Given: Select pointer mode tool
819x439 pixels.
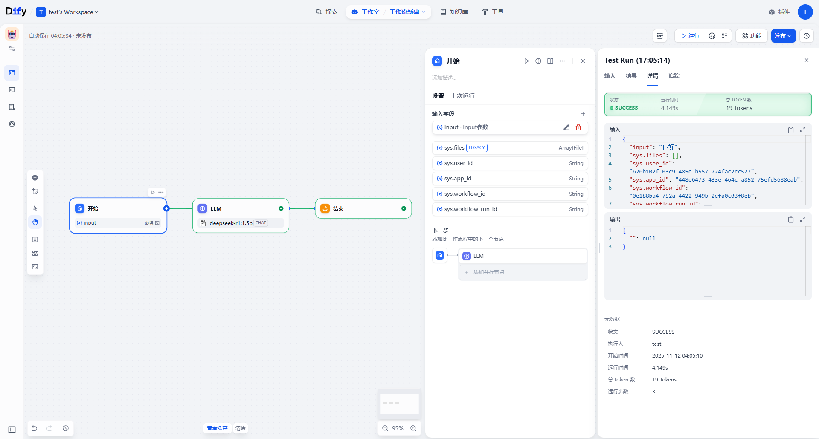Looking at the screenshot, I should (35, 208).
